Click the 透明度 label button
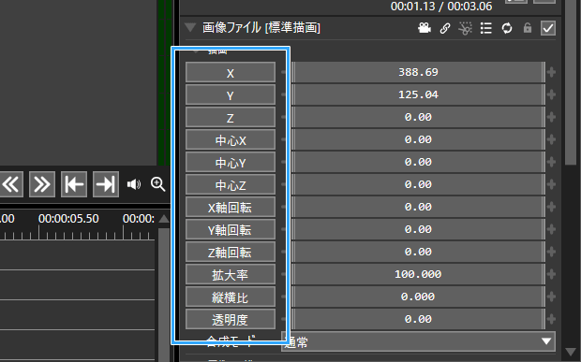The width and height of the screenshot is (581, 362). point(231,319)
